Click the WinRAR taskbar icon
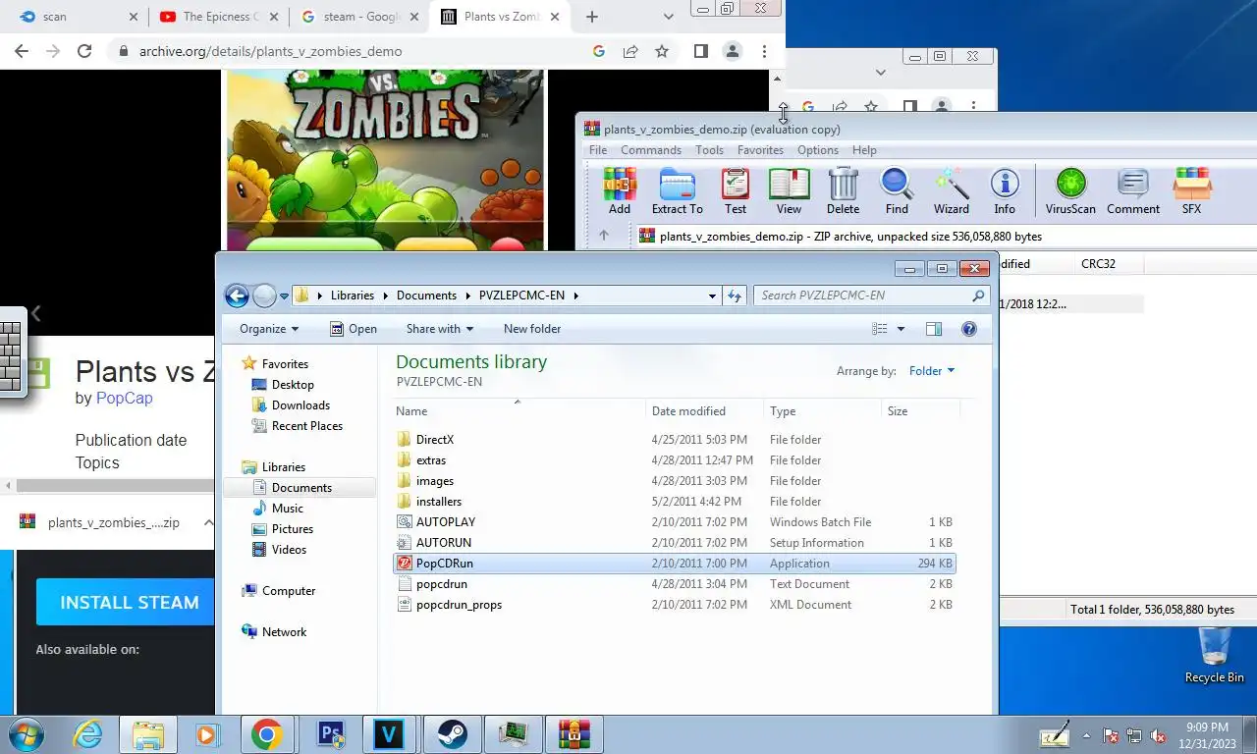Viewport: 1257px width, 754px height. 574,734
